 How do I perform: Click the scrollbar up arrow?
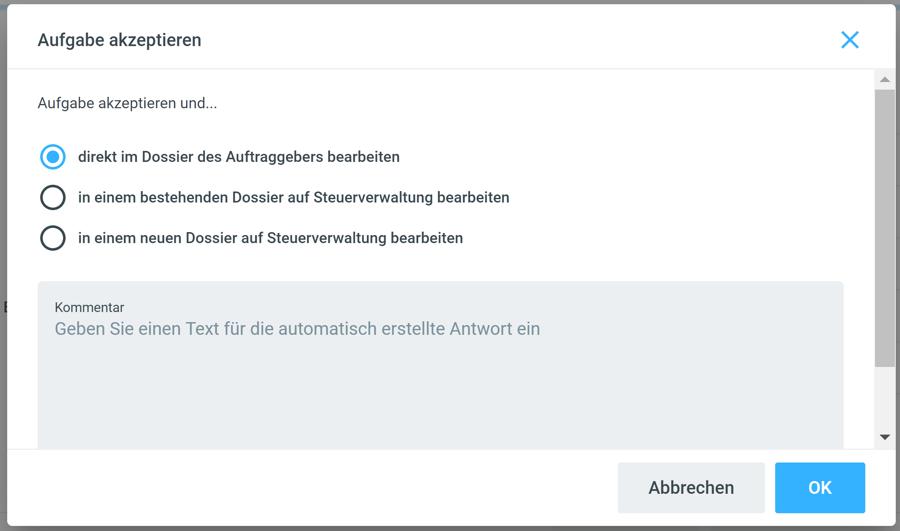[885, 79]
